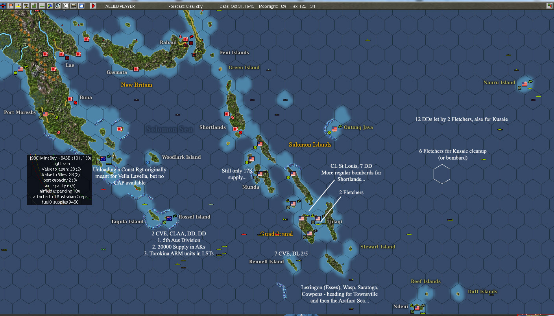Select the Australian flag at Milne Bay

[103, 159]
